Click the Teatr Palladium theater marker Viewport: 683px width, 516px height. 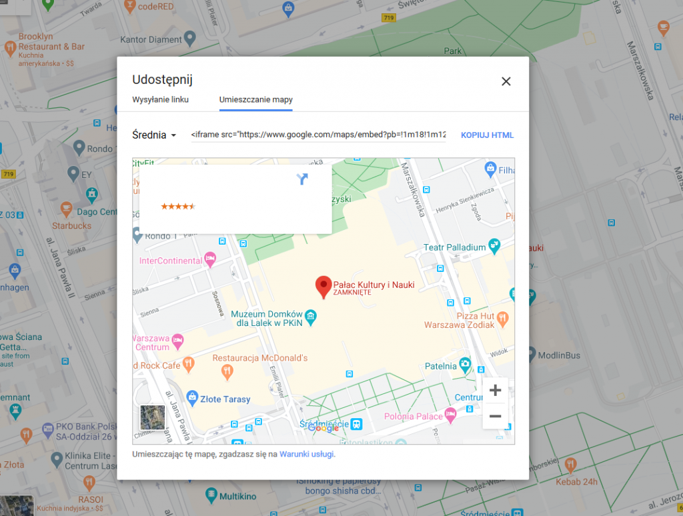click(494, 245)
